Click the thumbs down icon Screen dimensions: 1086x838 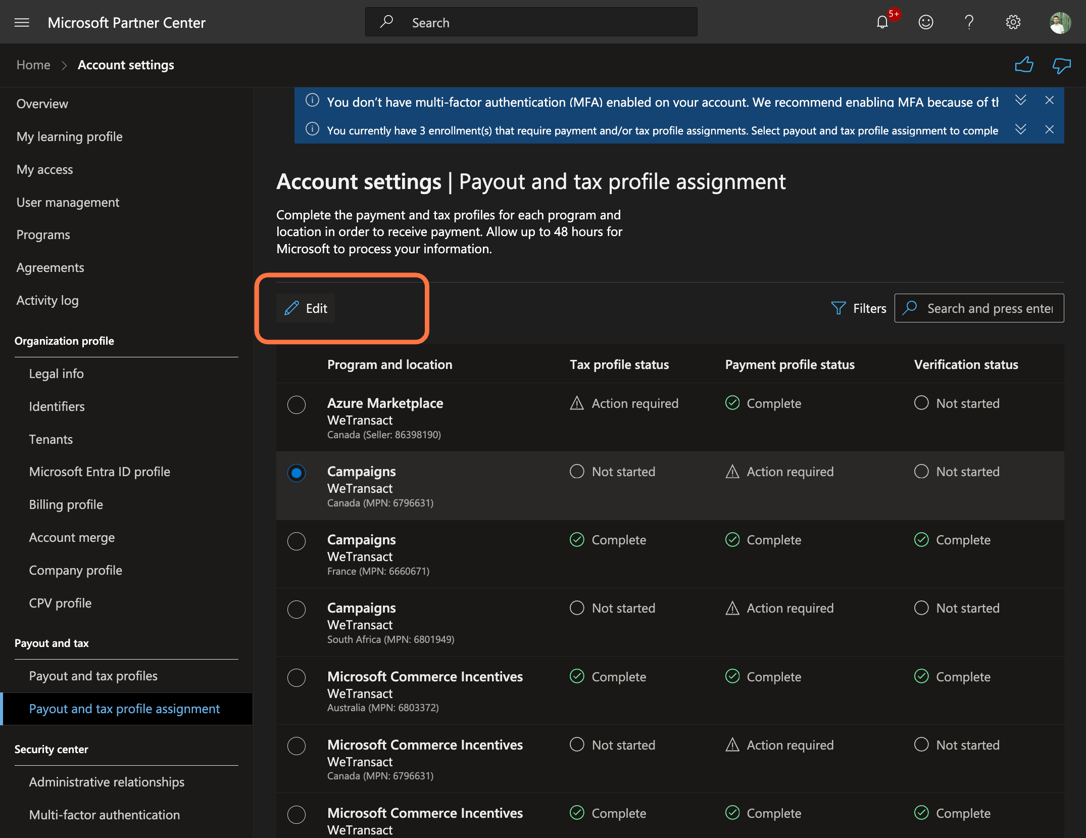point(1061,65)
